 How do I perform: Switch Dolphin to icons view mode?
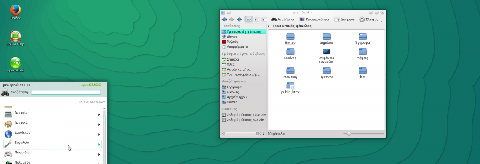249,19
